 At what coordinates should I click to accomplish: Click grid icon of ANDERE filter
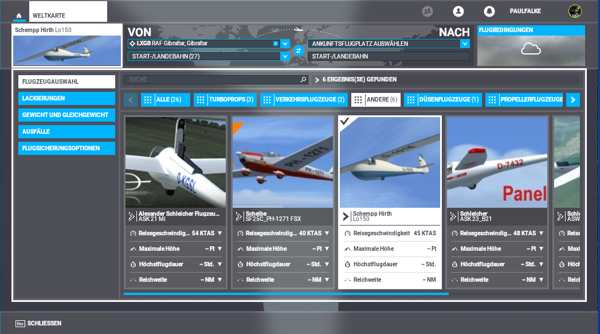(x=358, y=100)
